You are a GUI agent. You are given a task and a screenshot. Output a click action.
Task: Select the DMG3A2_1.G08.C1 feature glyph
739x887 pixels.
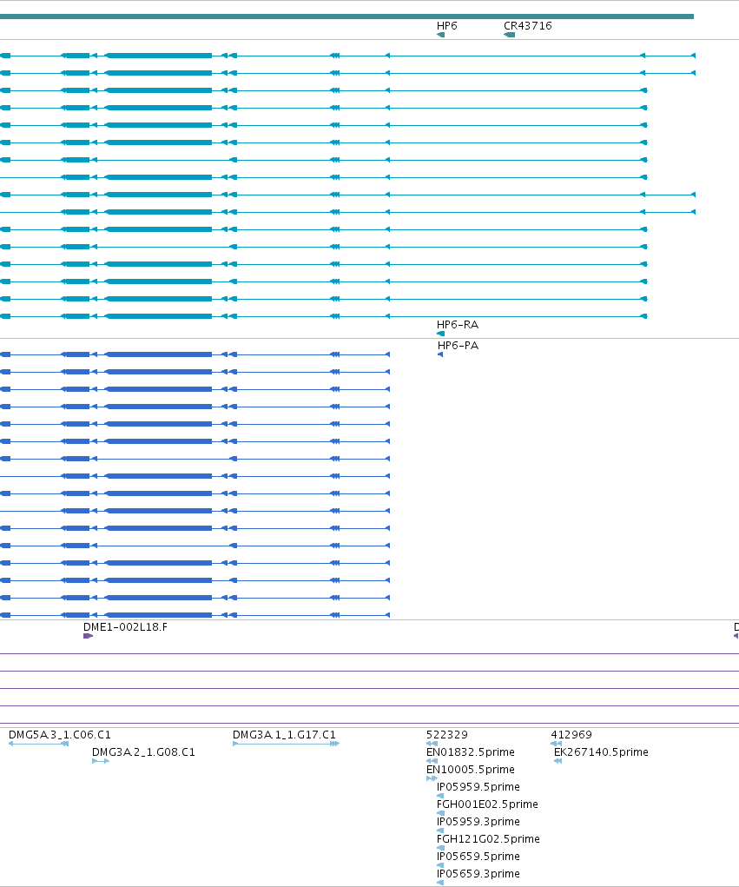(x=101, y=761)
